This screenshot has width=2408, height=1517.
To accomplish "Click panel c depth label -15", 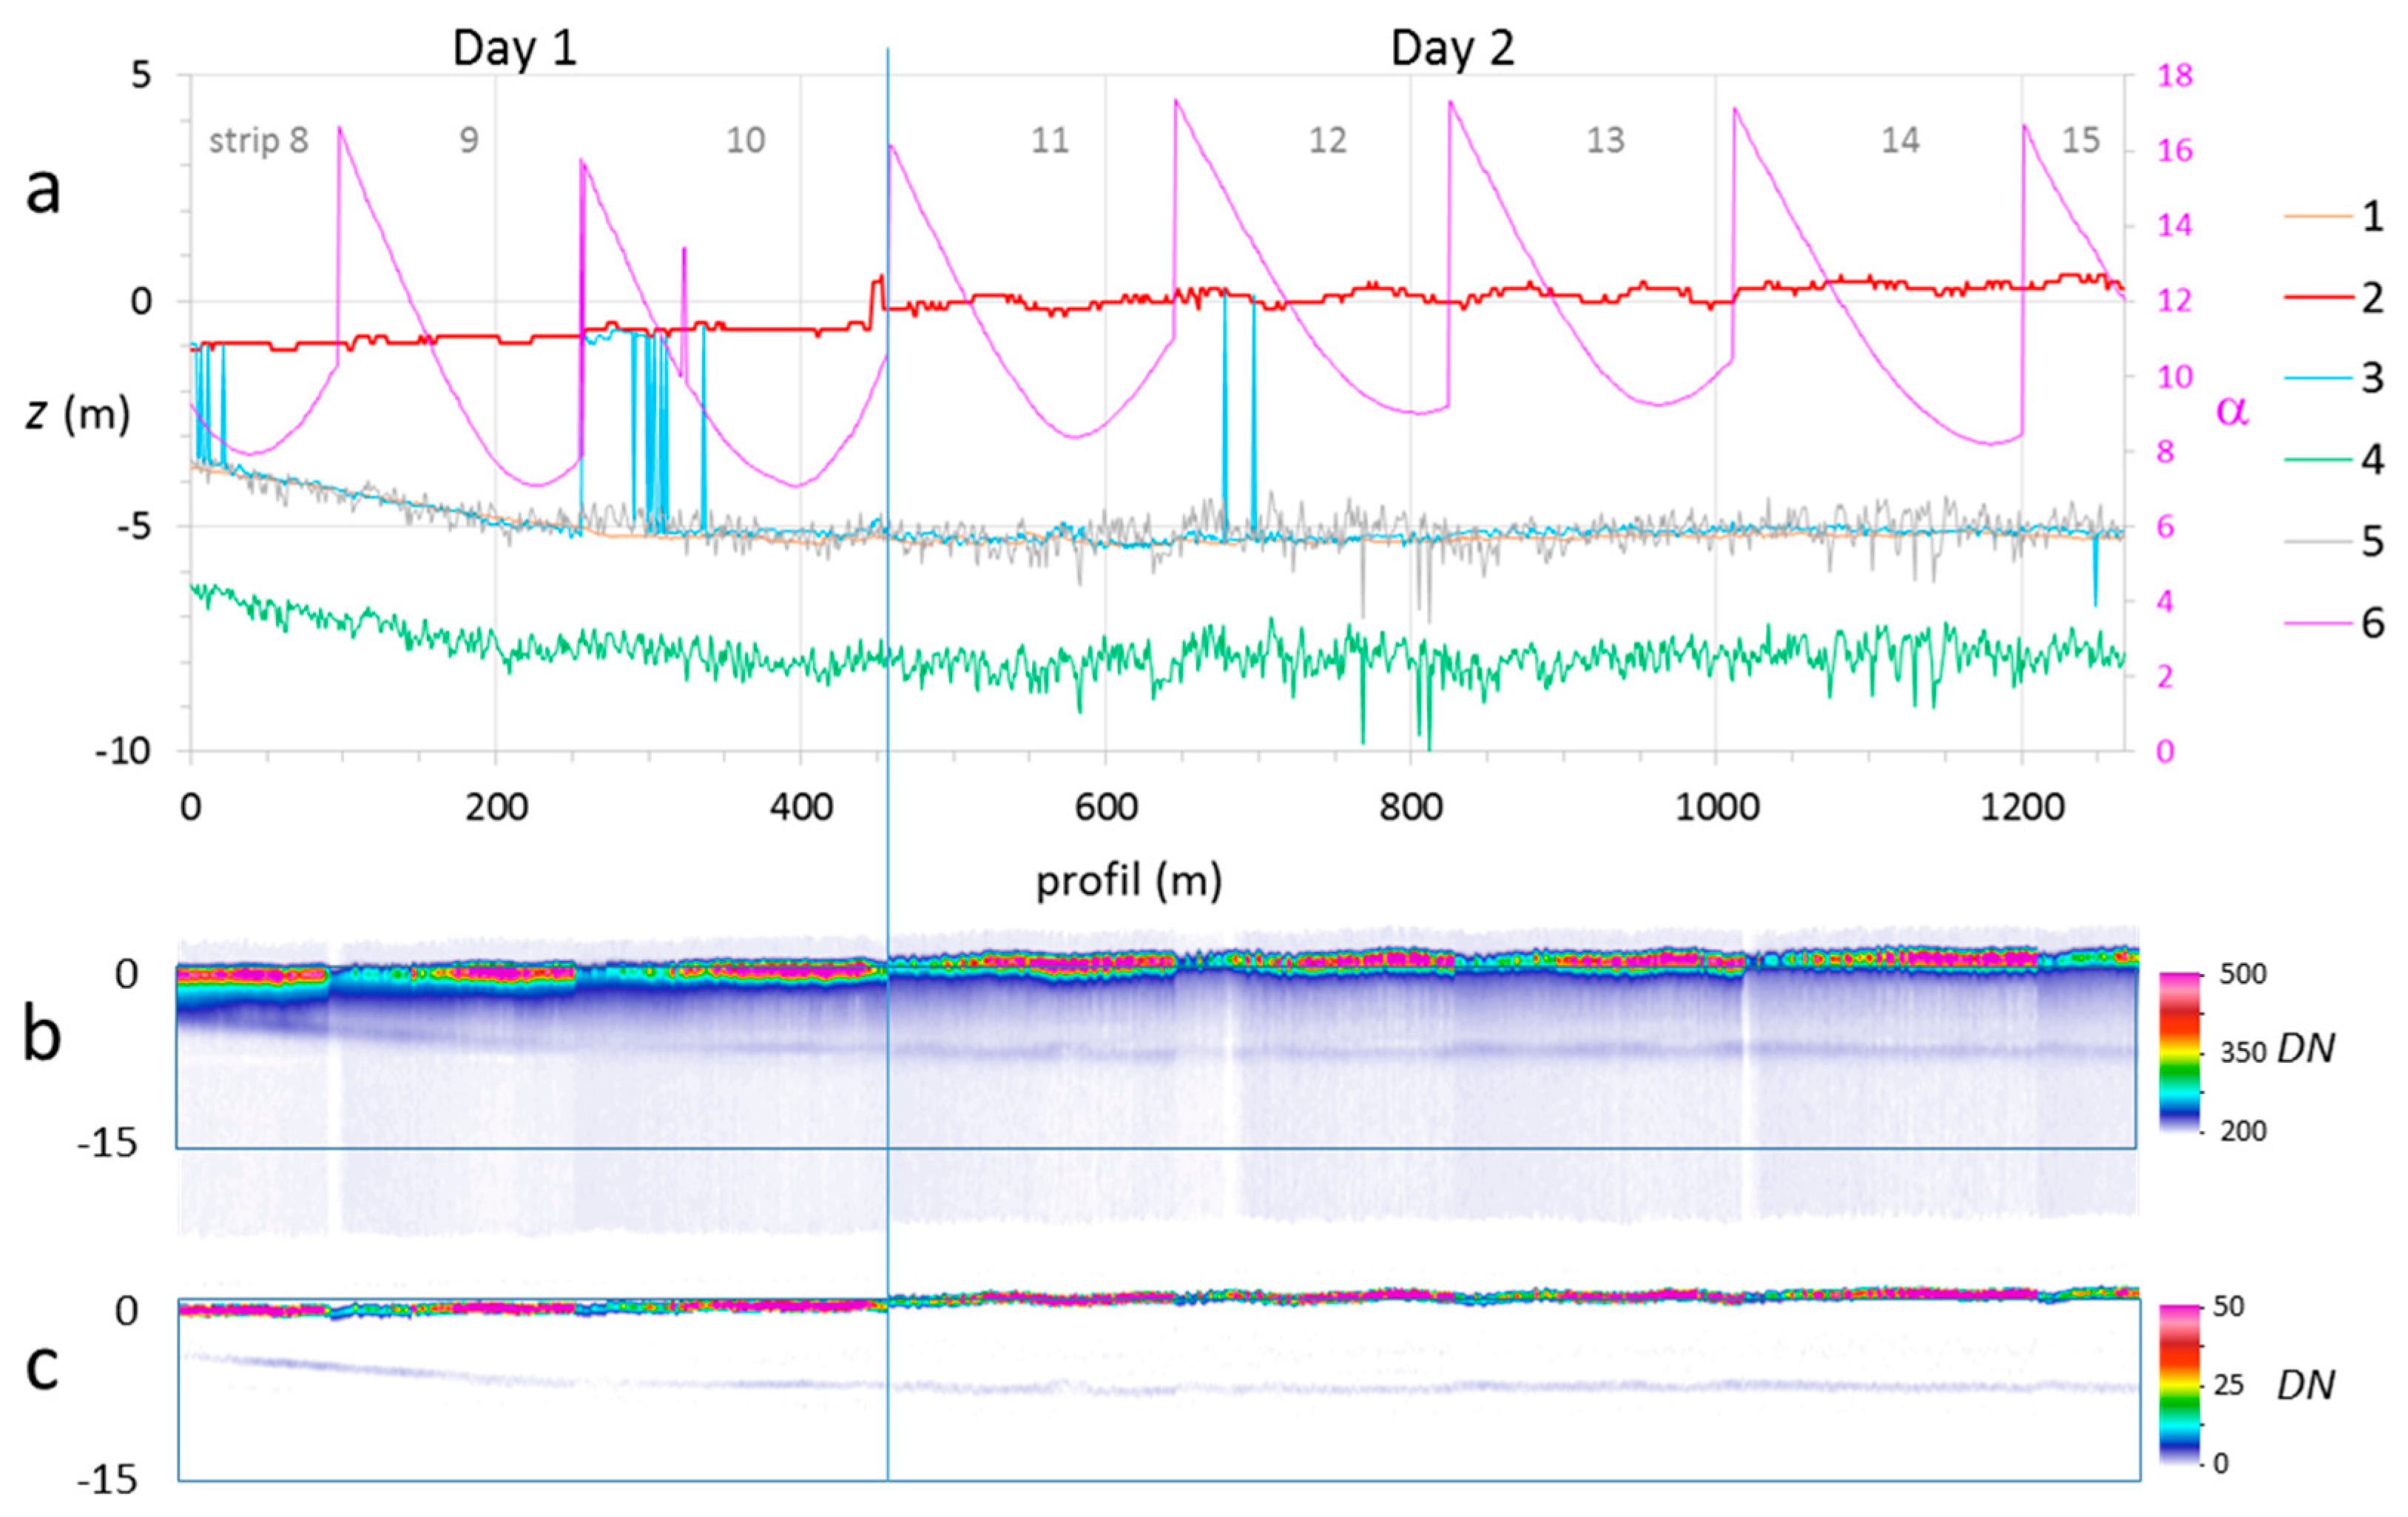I will (108, 1480).
